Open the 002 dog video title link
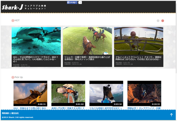 30,108
